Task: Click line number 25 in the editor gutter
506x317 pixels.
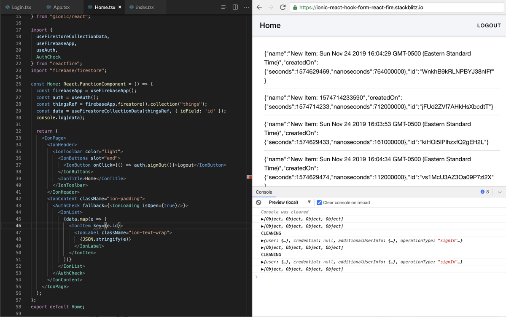Action: tap(18, 84)
